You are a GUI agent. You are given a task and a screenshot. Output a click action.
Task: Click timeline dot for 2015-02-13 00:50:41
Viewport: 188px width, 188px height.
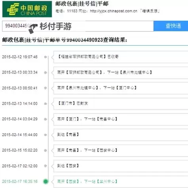pyautogui.click(x=46, y=88)
